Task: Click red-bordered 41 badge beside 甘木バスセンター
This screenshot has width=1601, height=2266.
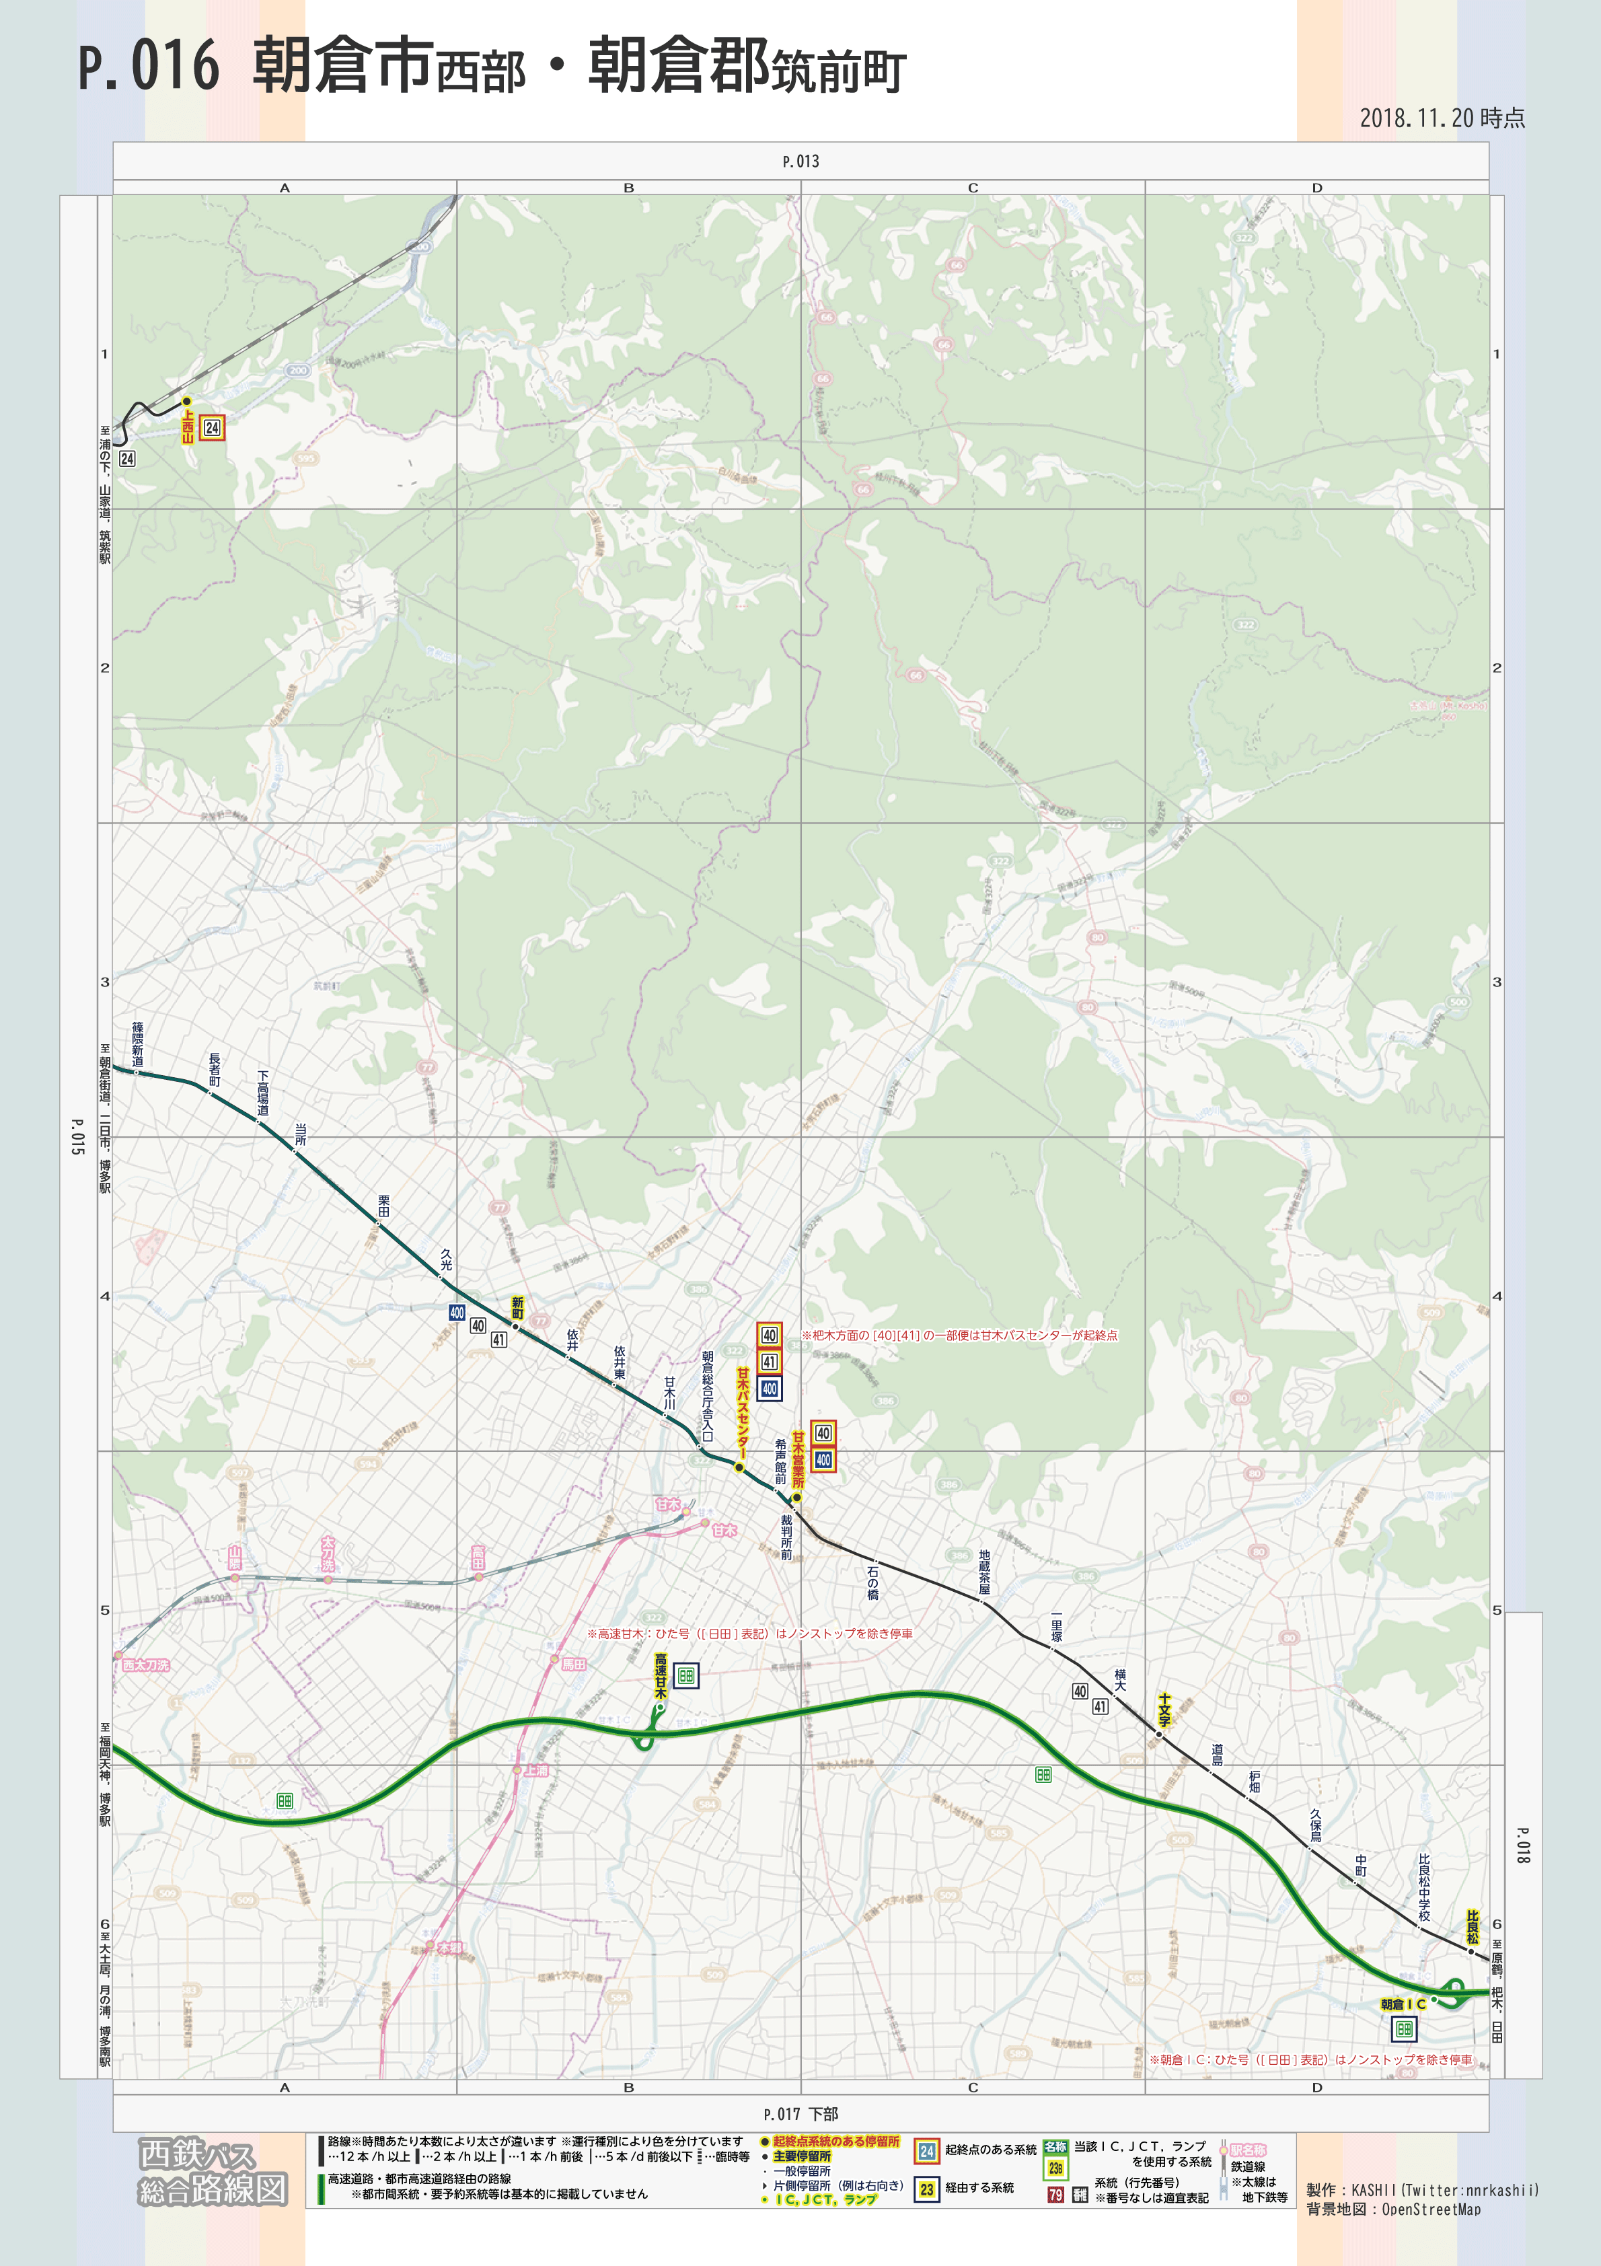Action: tap(770, 1362)
